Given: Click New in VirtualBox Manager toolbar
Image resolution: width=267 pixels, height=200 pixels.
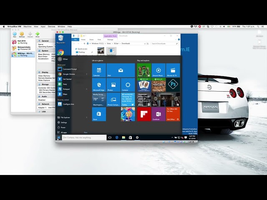Looking at the screenshot, I should point(15,35).
